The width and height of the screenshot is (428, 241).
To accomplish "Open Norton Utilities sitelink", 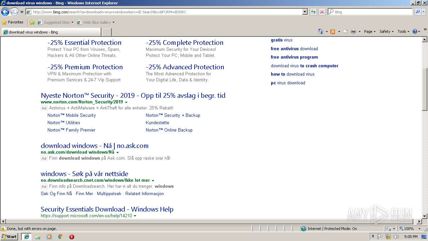I will (x=64, y=123).
